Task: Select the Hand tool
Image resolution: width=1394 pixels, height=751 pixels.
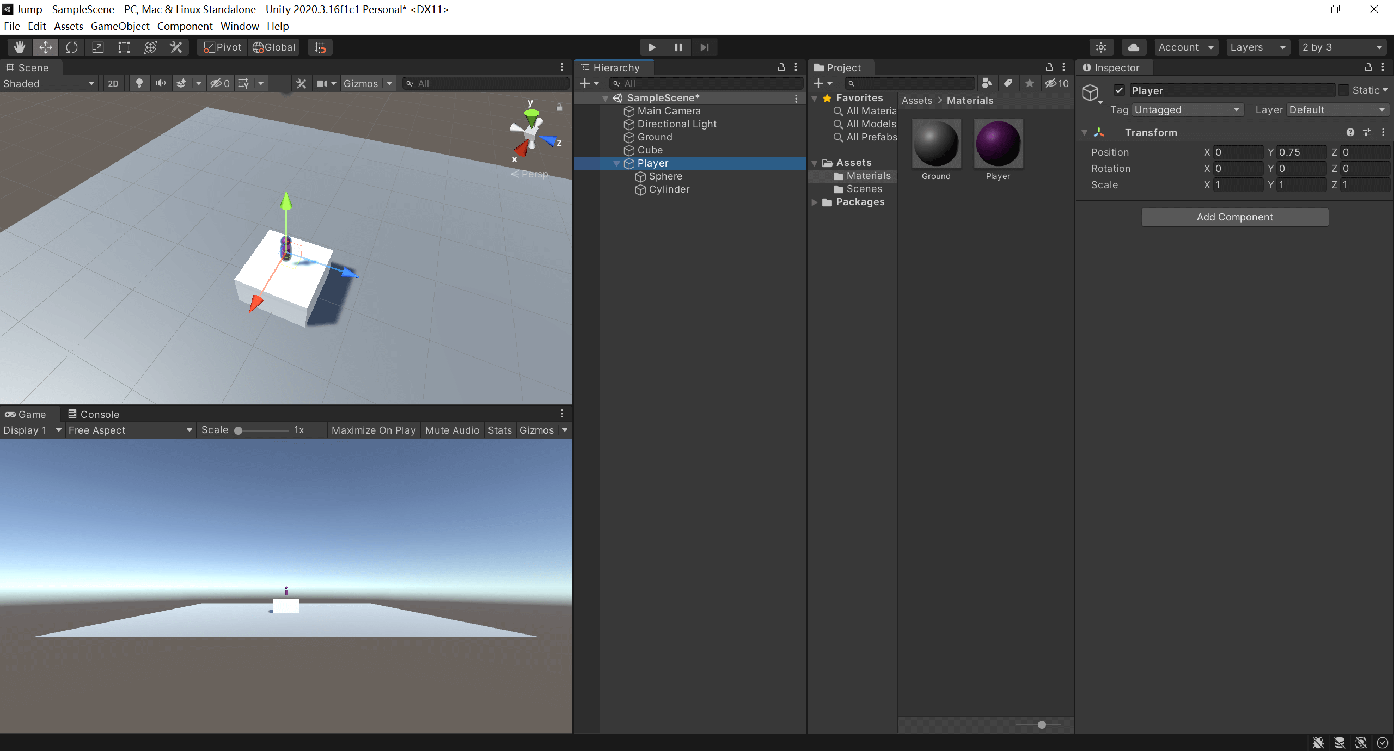Action: coord(20,47)
